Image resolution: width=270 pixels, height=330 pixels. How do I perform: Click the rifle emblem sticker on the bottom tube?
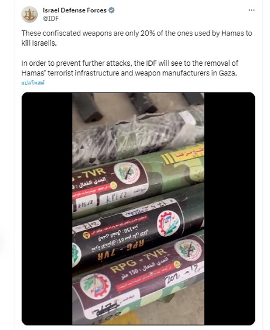click(188, 250)
